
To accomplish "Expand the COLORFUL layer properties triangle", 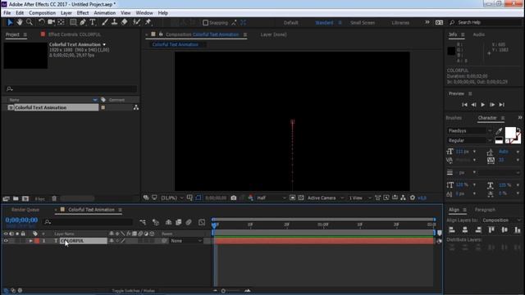I will click(30, 241).
